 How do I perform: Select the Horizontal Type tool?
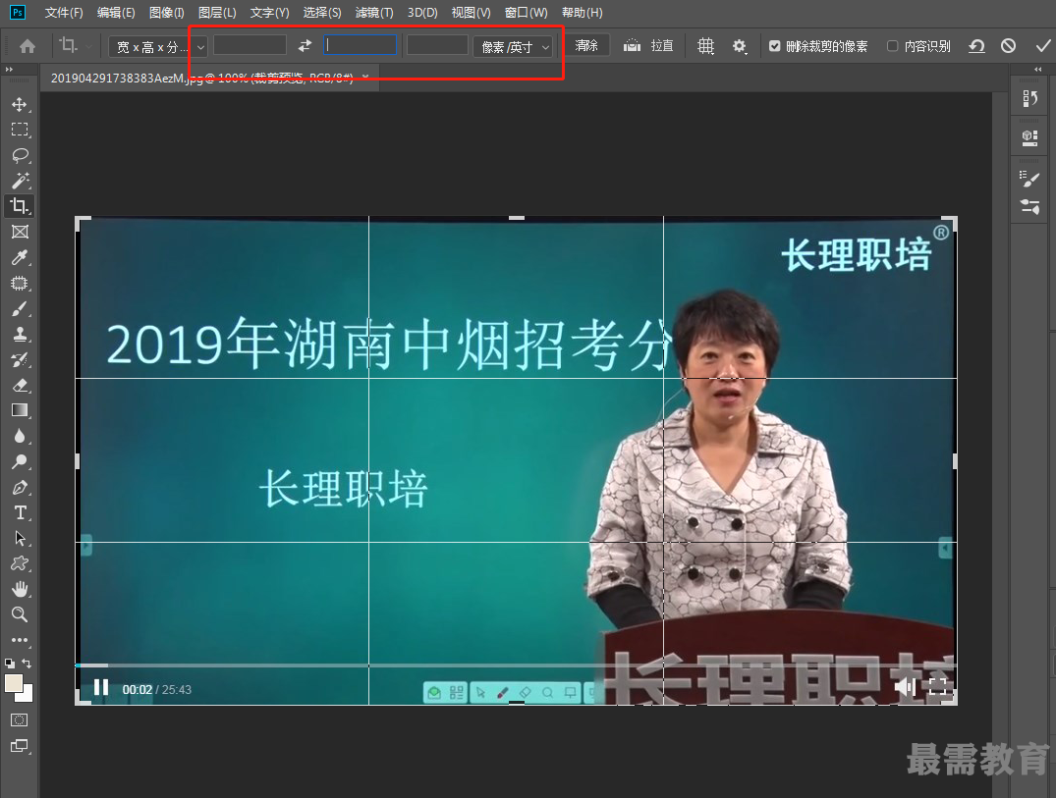[20, 512]
